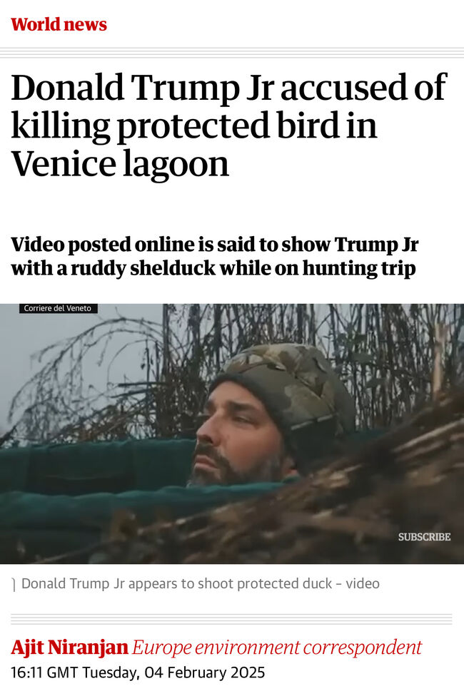Open the 'appears to shoot protected duck' caption

[x=201, y=583]
